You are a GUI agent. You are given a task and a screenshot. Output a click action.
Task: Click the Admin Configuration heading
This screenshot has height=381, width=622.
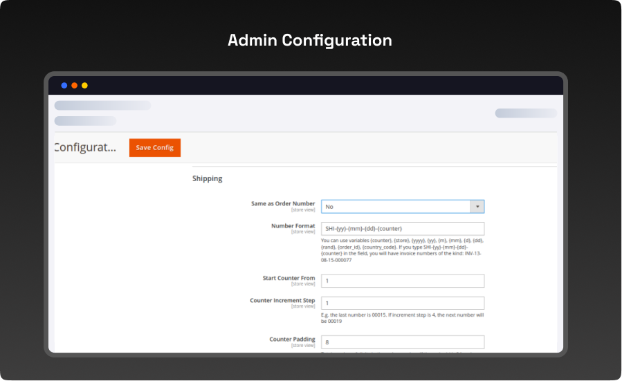(x=310, y=40)
